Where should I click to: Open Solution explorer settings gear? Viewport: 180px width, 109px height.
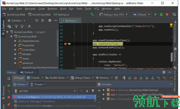50,20
